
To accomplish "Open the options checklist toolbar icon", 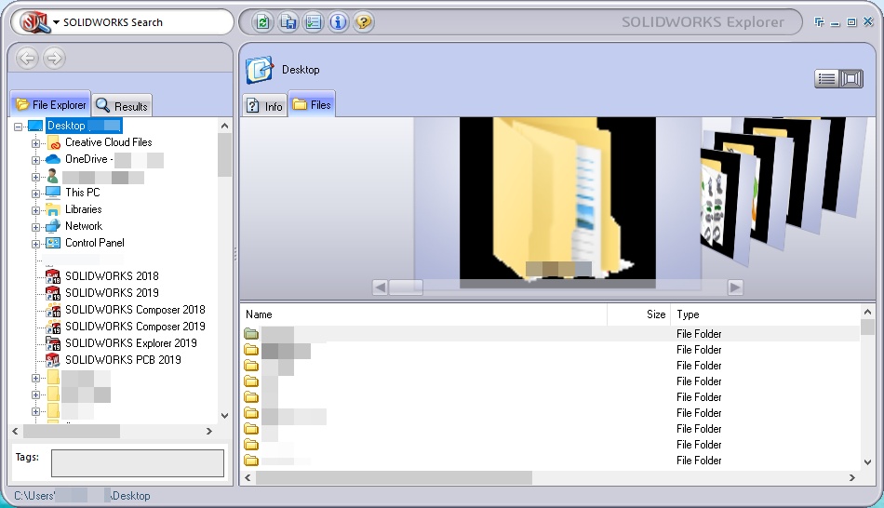I will (314, 22).
